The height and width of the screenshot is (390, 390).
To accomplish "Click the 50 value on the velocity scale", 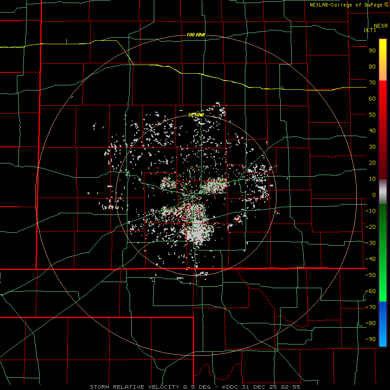I will click(x=372, y=115).
